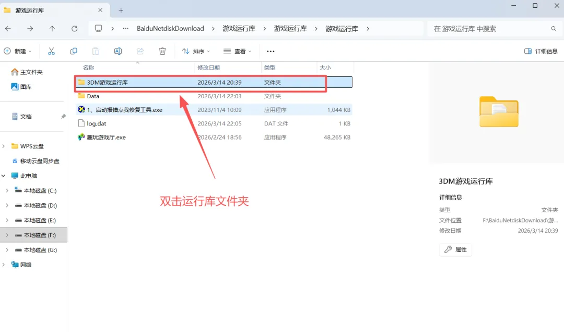The height and width of the screenshot is (332, 564).
Task: Go up one folder level
Action: pos(52,28)
